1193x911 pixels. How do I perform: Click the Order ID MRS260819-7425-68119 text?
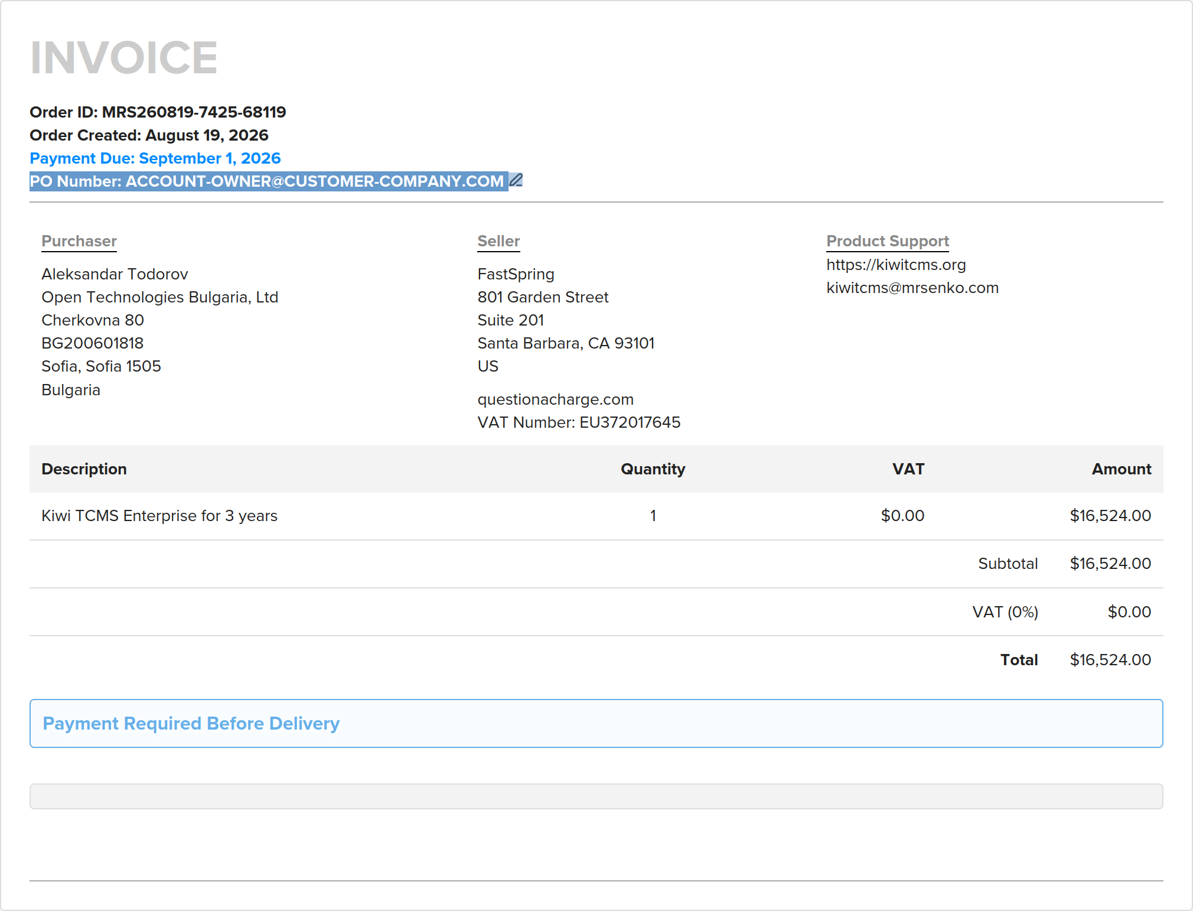158,112
